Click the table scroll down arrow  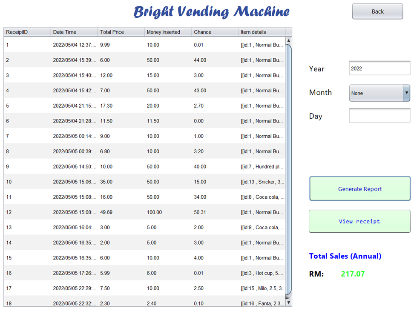coord(288,302)
